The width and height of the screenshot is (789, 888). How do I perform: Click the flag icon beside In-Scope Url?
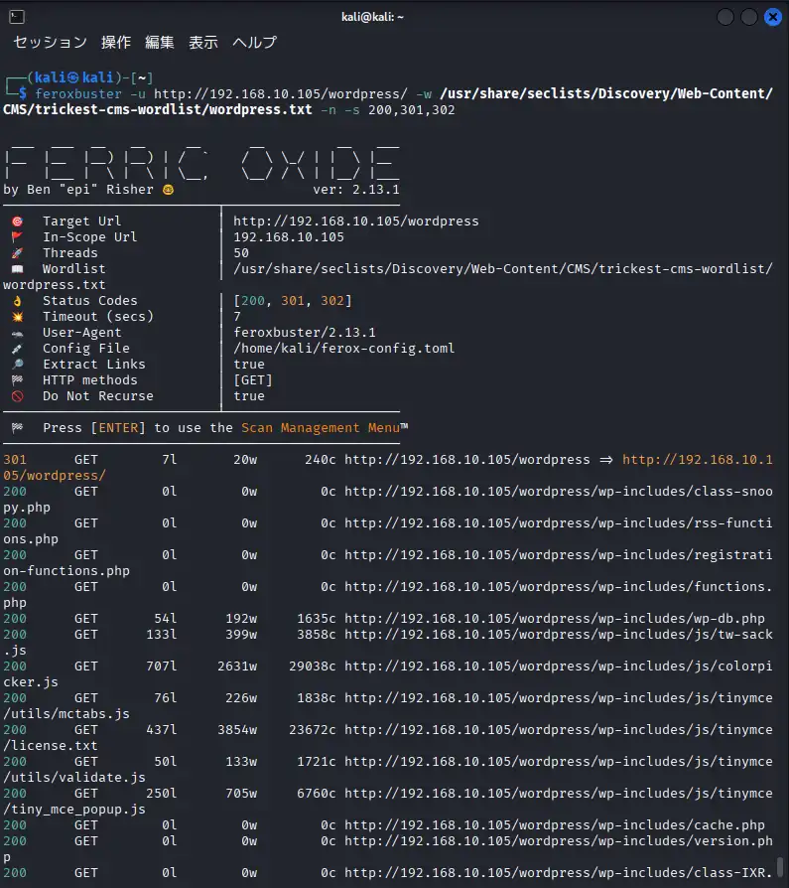coord(17,237)
